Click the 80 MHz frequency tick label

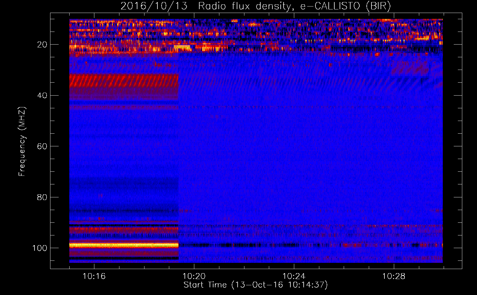click(42, 197)
